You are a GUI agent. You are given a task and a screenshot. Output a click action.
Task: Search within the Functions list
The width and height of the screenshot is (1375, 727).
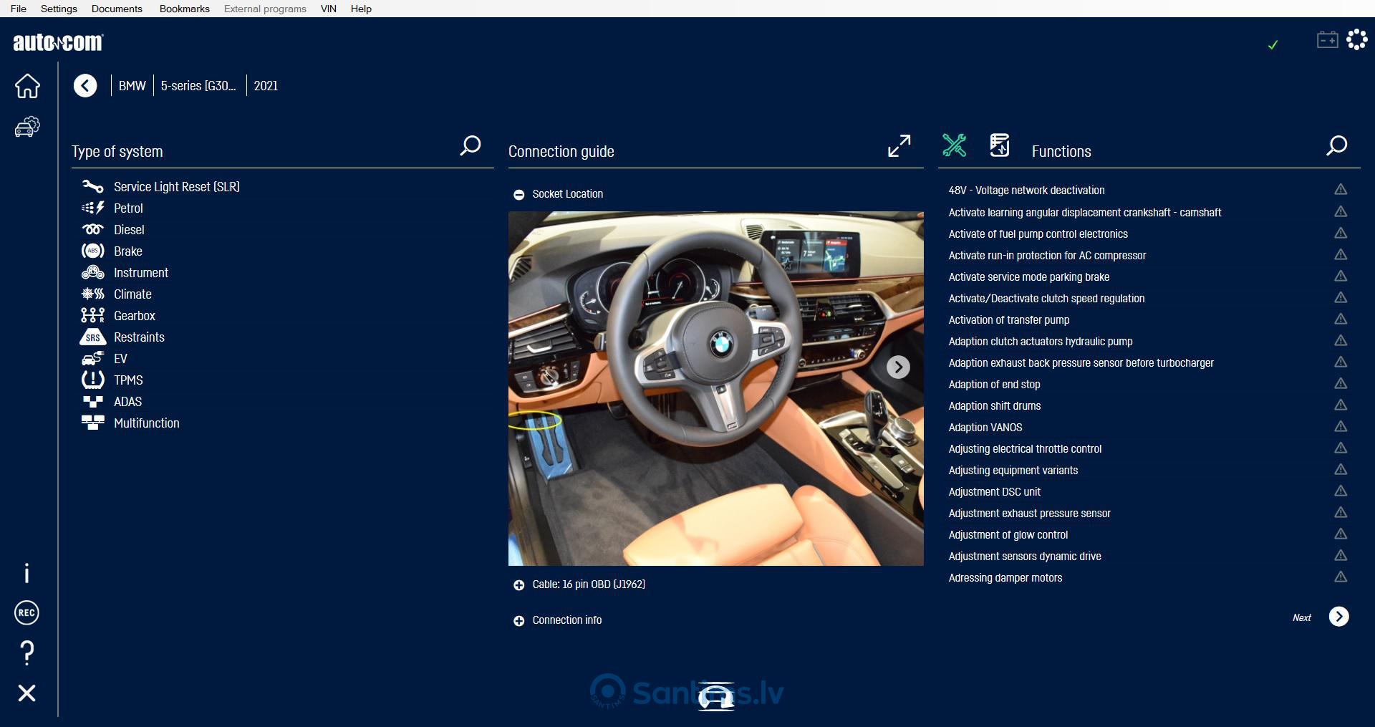1336,146
